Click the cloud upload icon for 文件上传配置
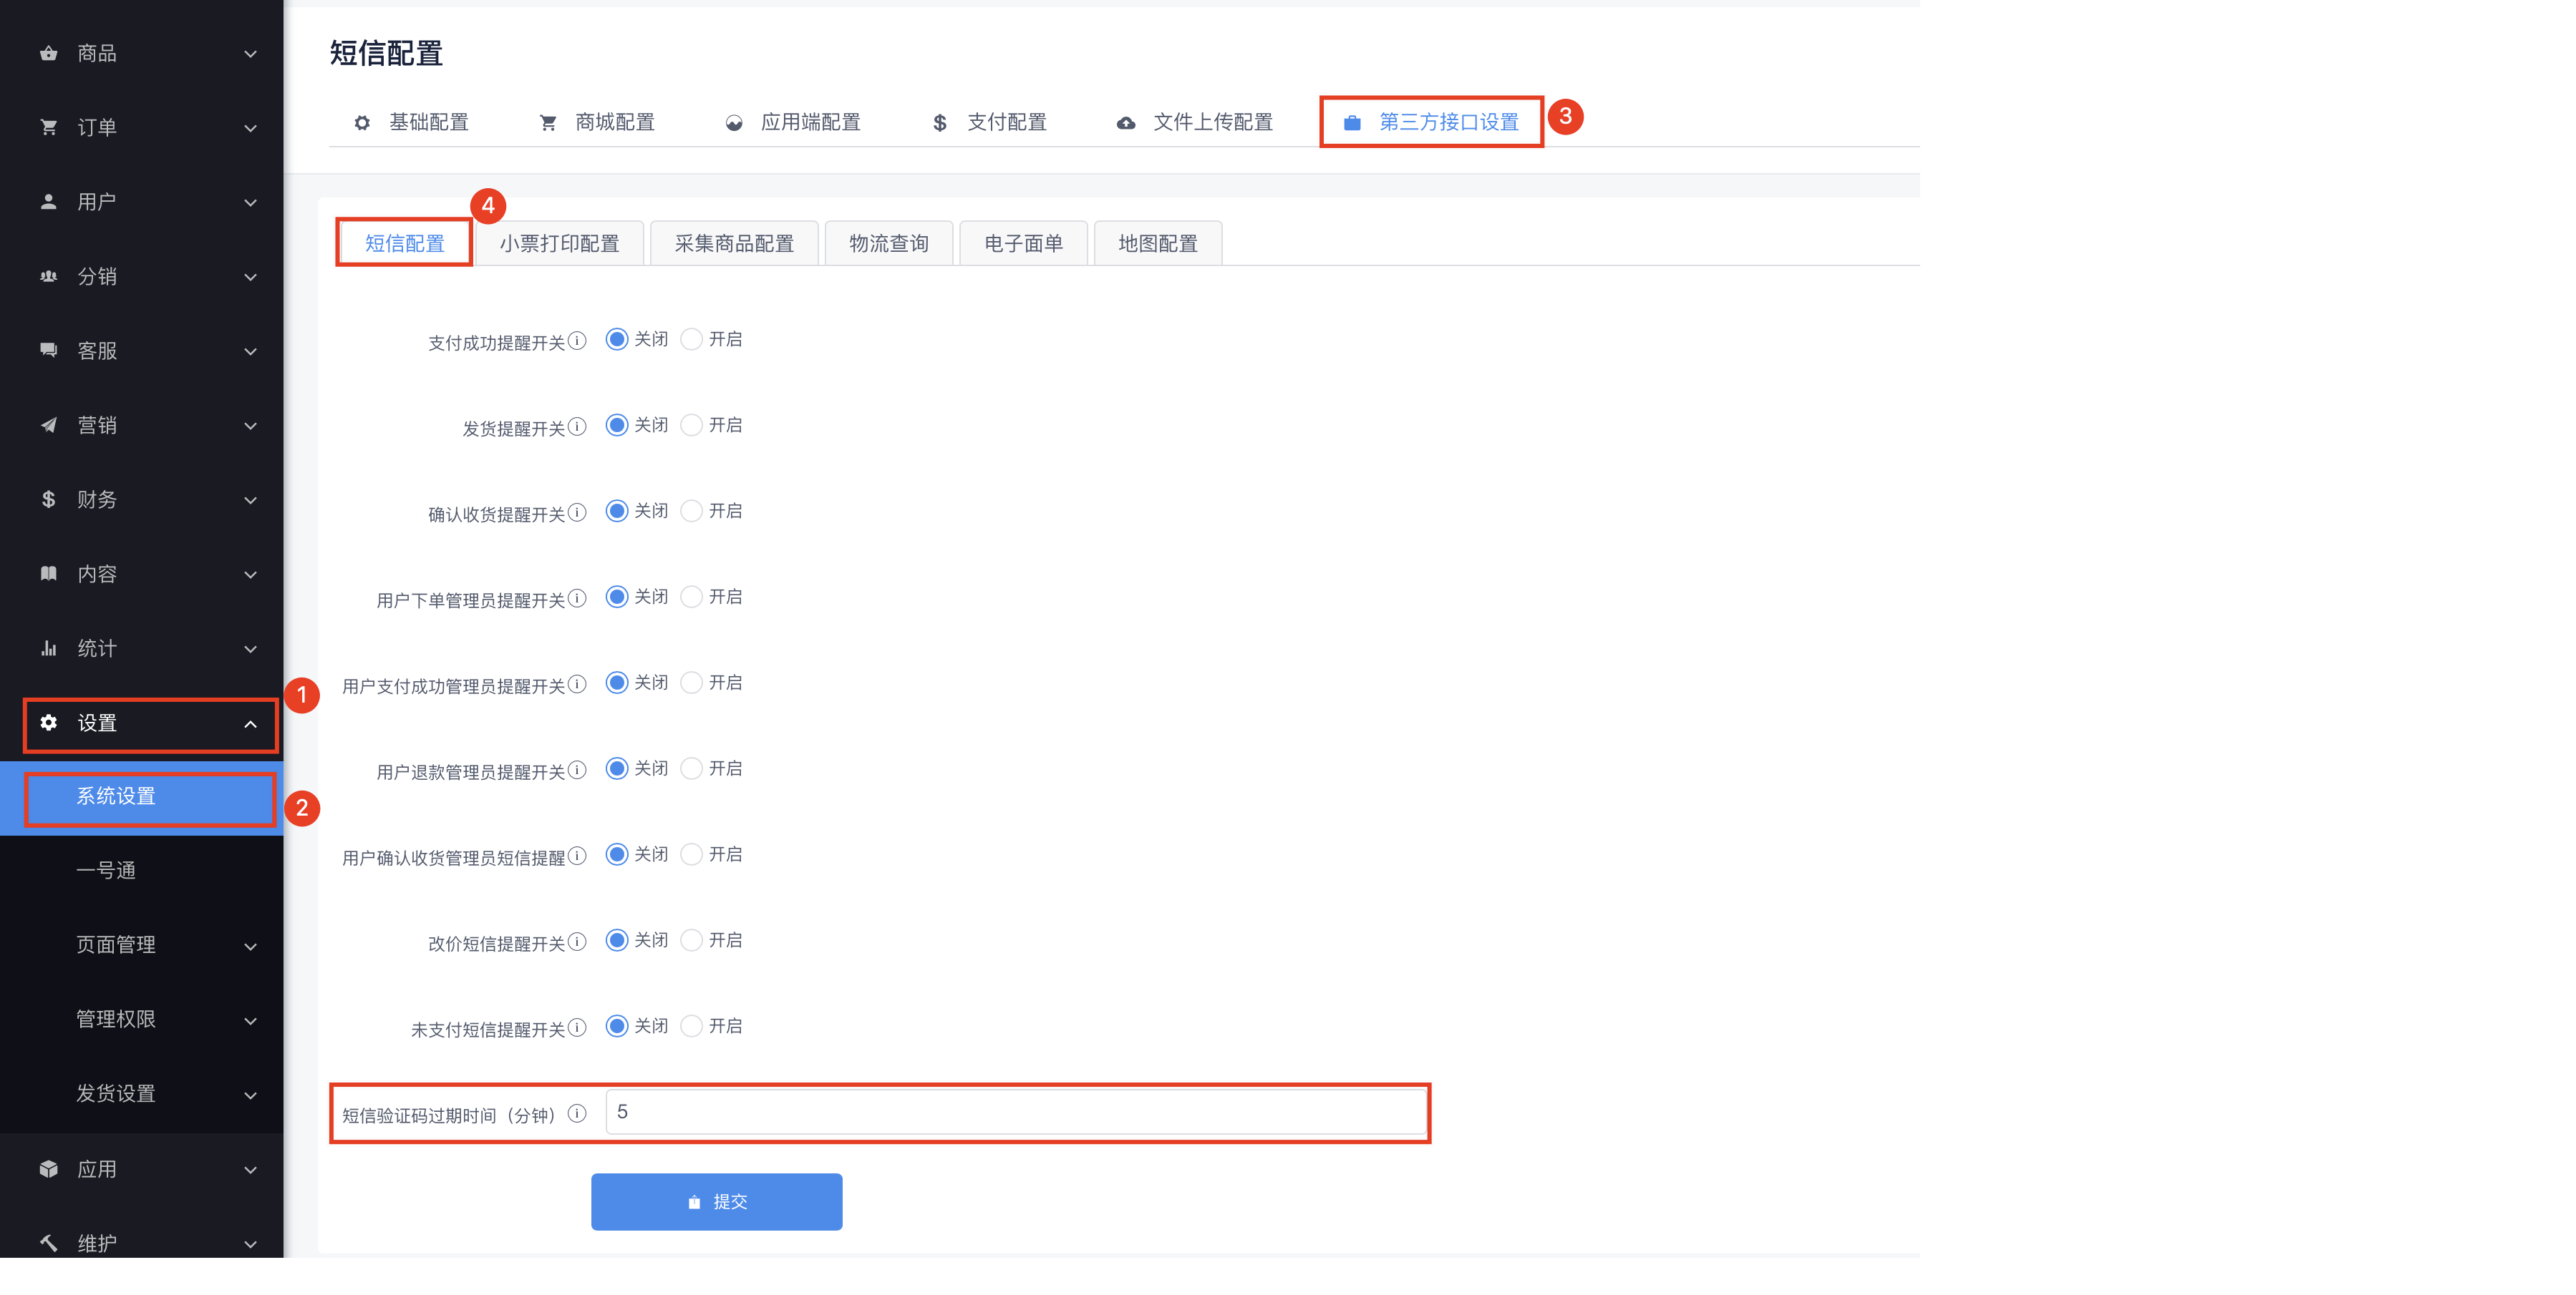 [1125, 123]
